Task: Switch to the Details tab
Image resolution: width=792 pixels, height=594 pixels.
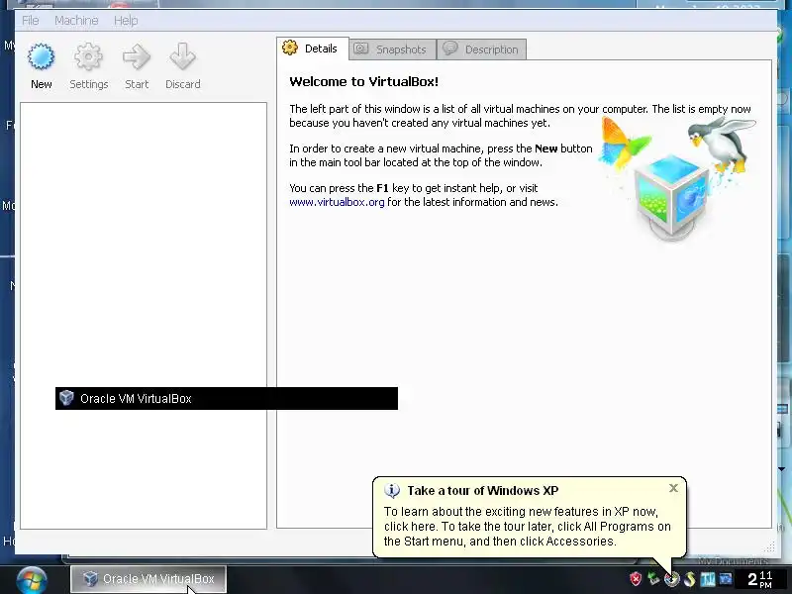Action: click(312, 49)
